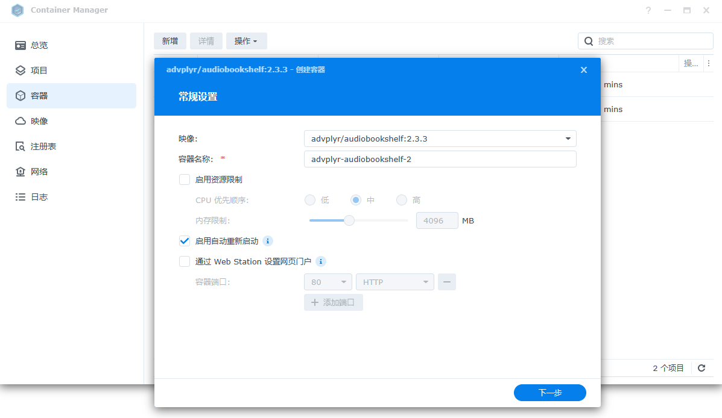Viewport: 722px width, 418px height.
Task: Select the 项目 project layers icon
Action: (21, 70)
